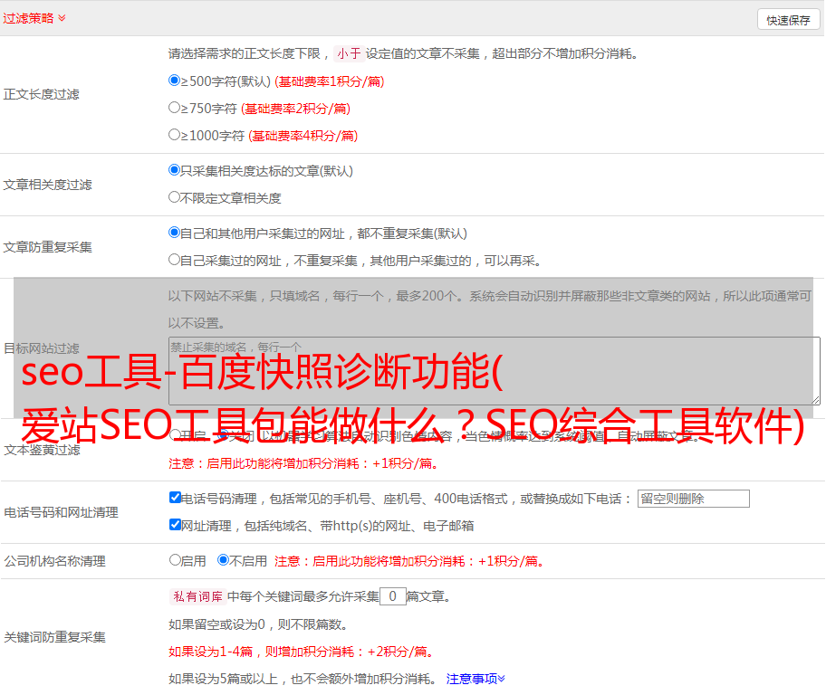The height and width of the screenshot is (695, 826).
Task: Click the 留空则删除 replacement phone field
Action: click(693, 499)
